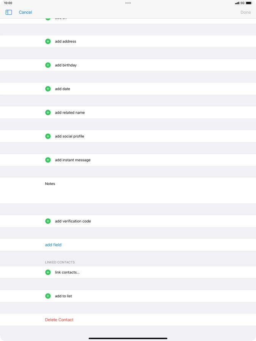Tap green plus beside add instant message
This screenshot has width=256, height=341.
(x=48, y=160)
